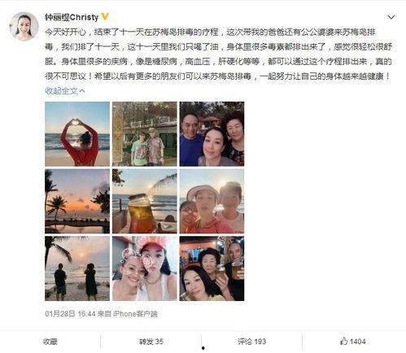Screen dimensions: 406x353
Task: Open the heart-hands sunset beach photo
Action: click(x=77, y=134)
